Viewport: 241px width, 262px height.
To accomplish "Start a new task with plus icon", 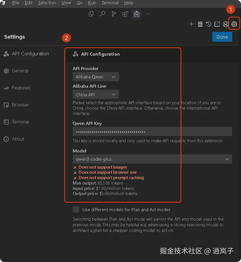I will click(x=191, y=24).
